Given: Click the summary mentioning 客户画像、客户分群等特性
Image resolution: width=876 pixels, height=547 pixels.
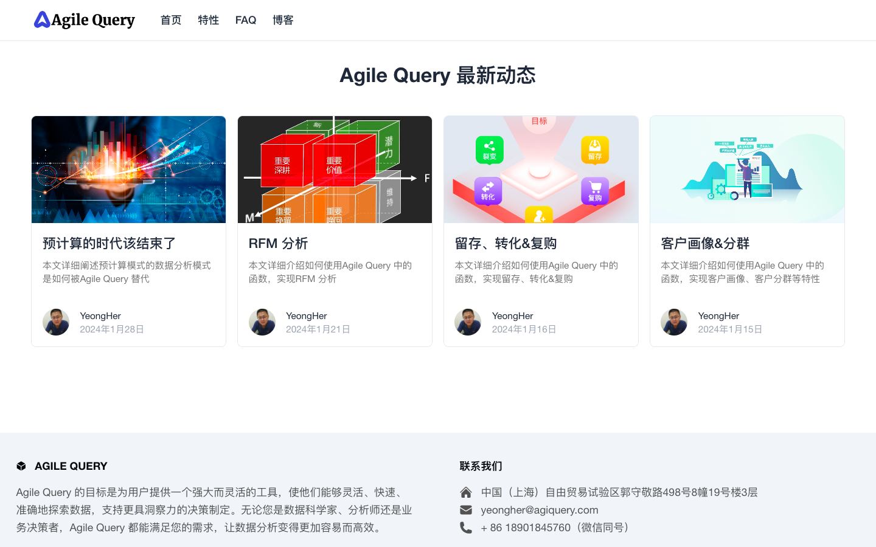Looking at the screenshot, I should pos(743,272).
